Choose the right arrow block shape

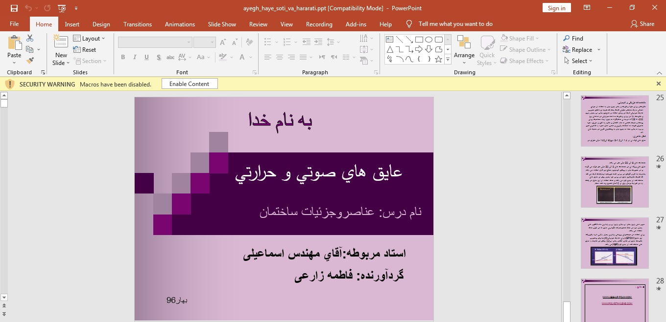(419, 49)
